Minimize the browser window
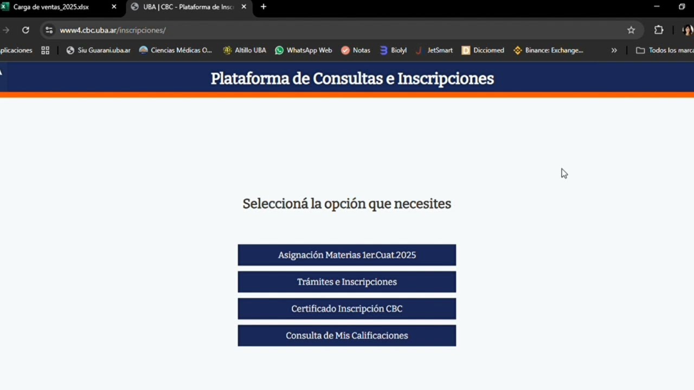 coord(657,6)
